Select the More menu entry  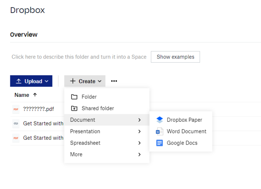pos(107,155)
